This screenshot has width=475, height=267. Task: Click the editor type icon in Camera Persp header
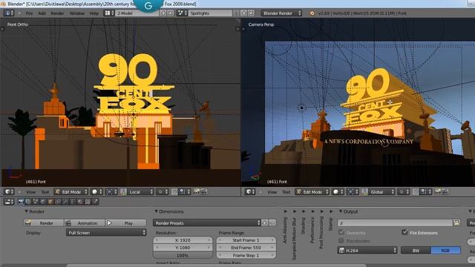pos(250,191)
